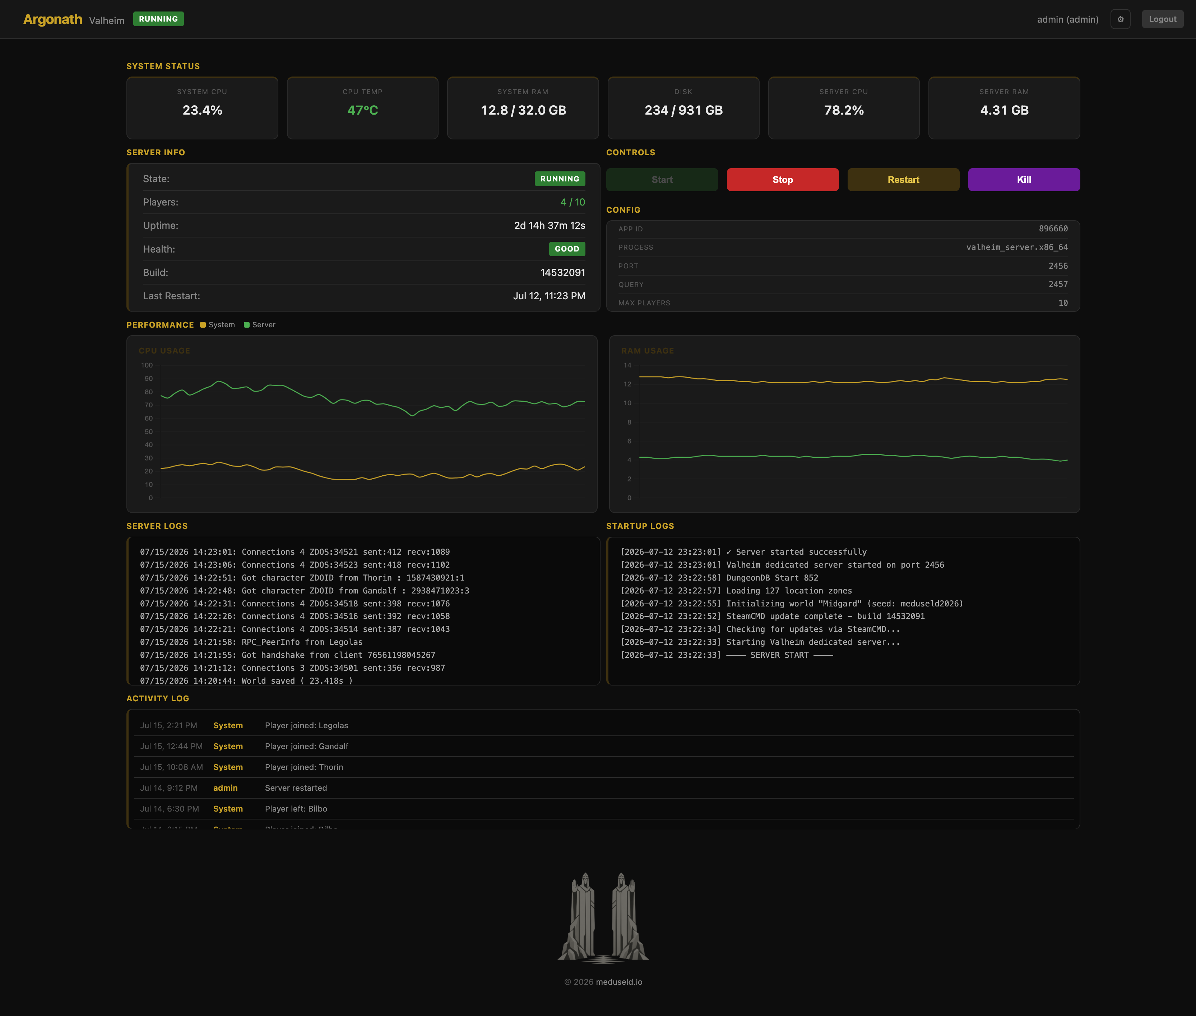Click the RUNNING badge in header
This screenshot has width=1196, height=1016.
click(158, 19)
